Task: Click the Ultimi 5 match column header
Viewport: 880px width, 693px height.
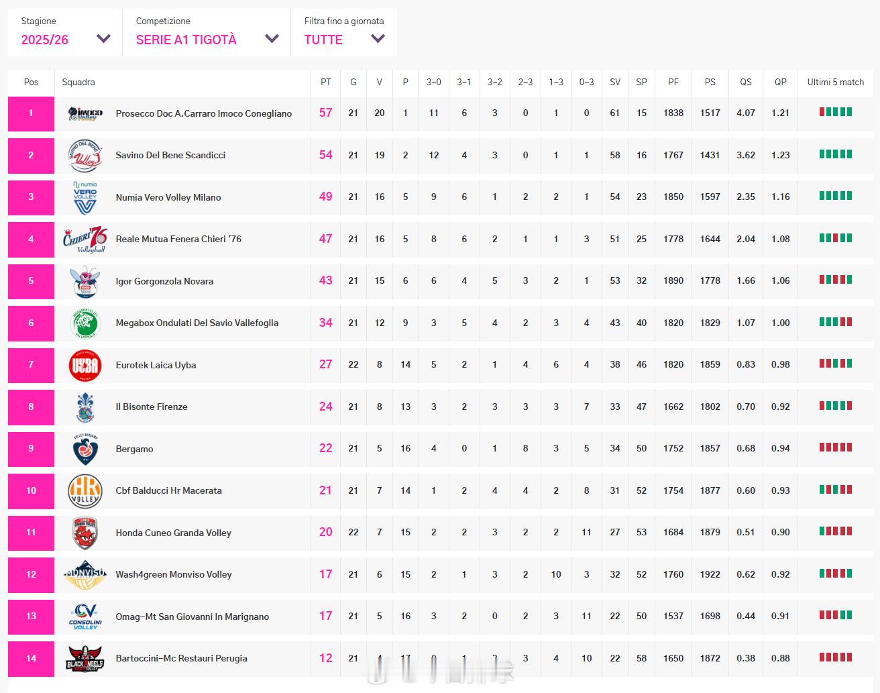Action: pos(835,82)
